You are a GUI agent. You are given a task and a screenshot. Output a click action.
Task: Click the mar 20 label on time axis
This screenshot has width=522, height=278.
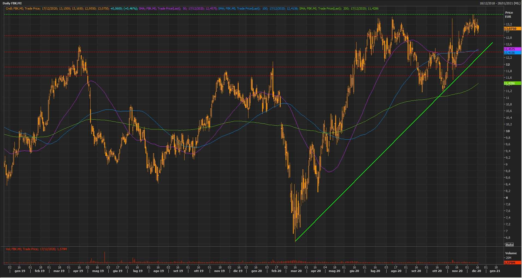[x=296, y=271]
